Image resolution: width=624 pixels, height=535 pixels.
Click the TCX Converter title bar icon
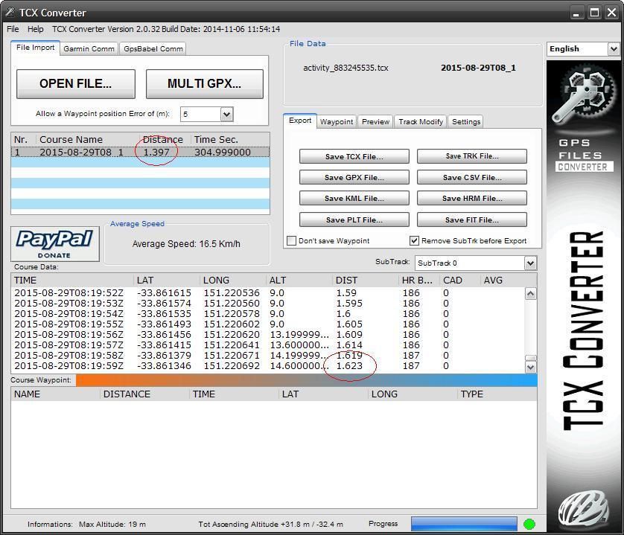click(x=10, y=13)
